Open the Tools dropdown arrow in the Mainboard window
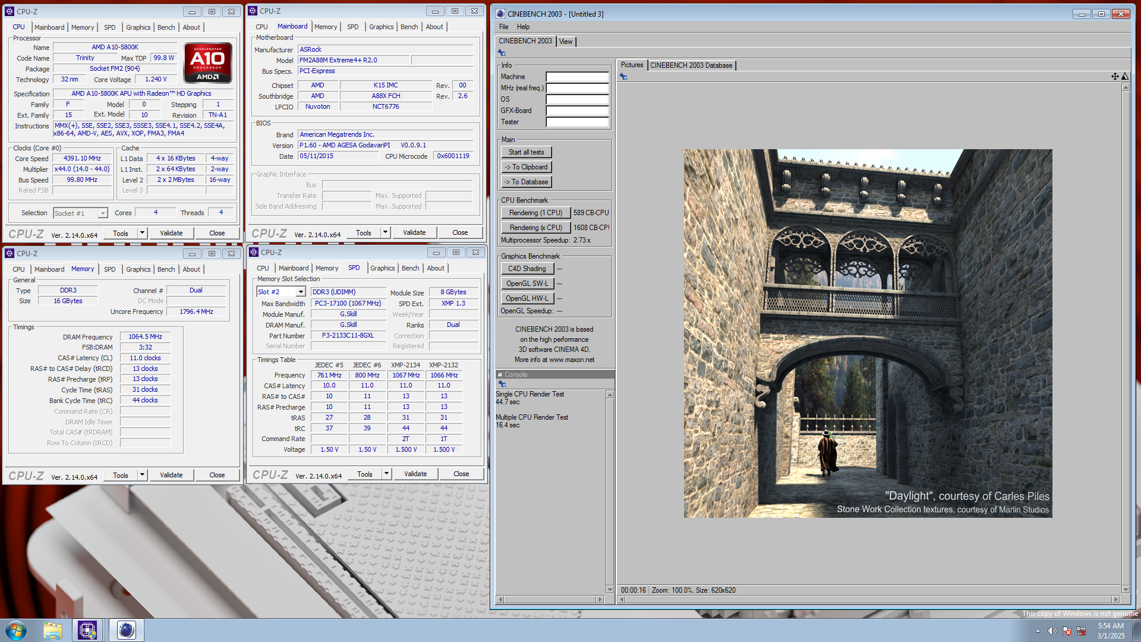Screen dimensions: 1141x642 coord(385,232)
